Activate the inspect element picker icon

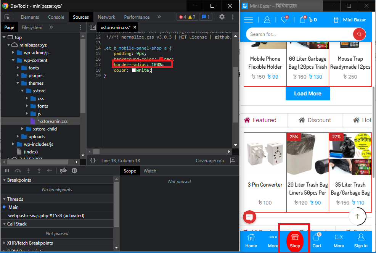tap(7, 17)
